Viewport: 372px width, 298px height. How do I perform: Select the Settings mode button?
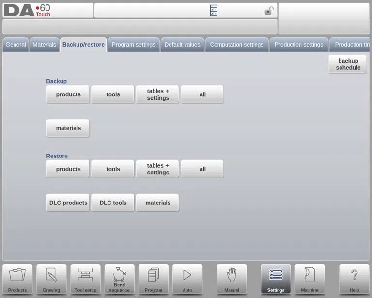coord(276,279)
